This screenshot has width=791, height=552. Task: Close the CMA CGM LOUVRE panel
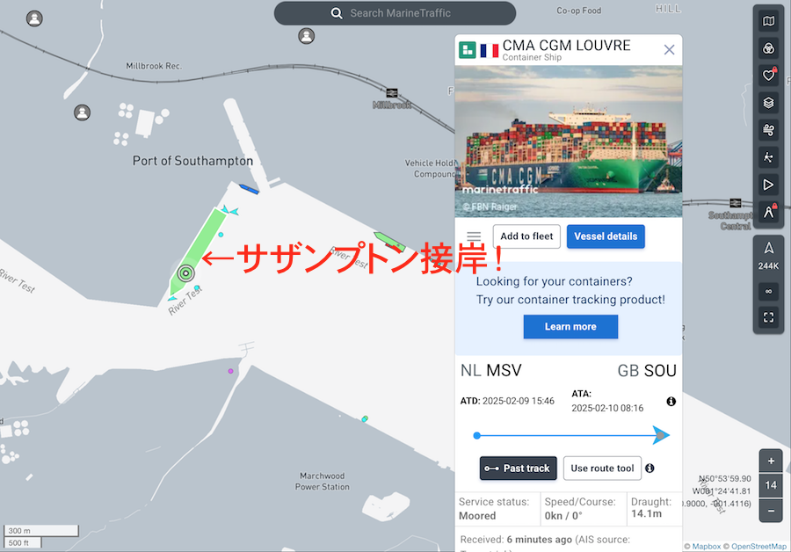669,49
